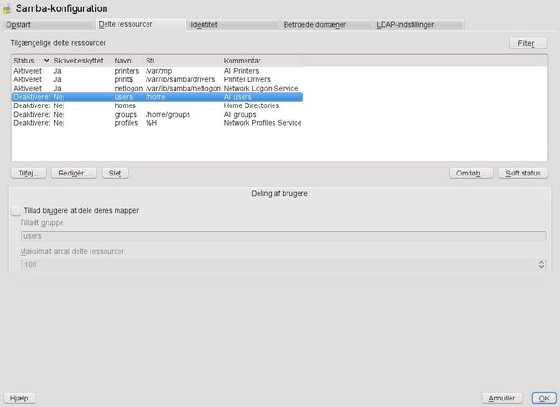Confirm with the OK button
Image resolution: width=560 pixels, height=407 pixels.
(544, 398)
